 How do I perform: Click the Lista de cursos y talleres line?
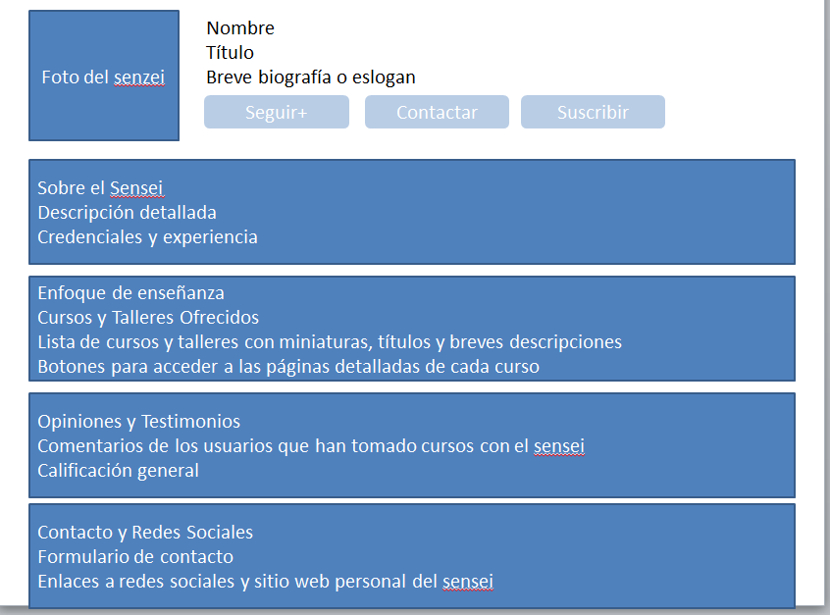pos(330,342)
